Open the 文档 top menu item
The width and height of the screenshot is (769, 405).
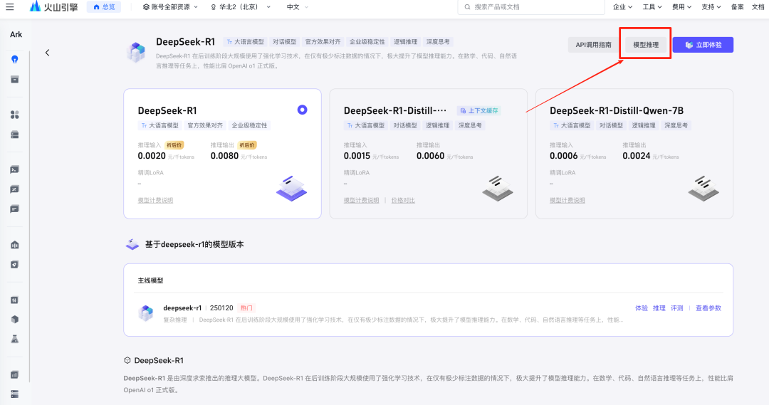pyautogui.click(x=758, y=7)
